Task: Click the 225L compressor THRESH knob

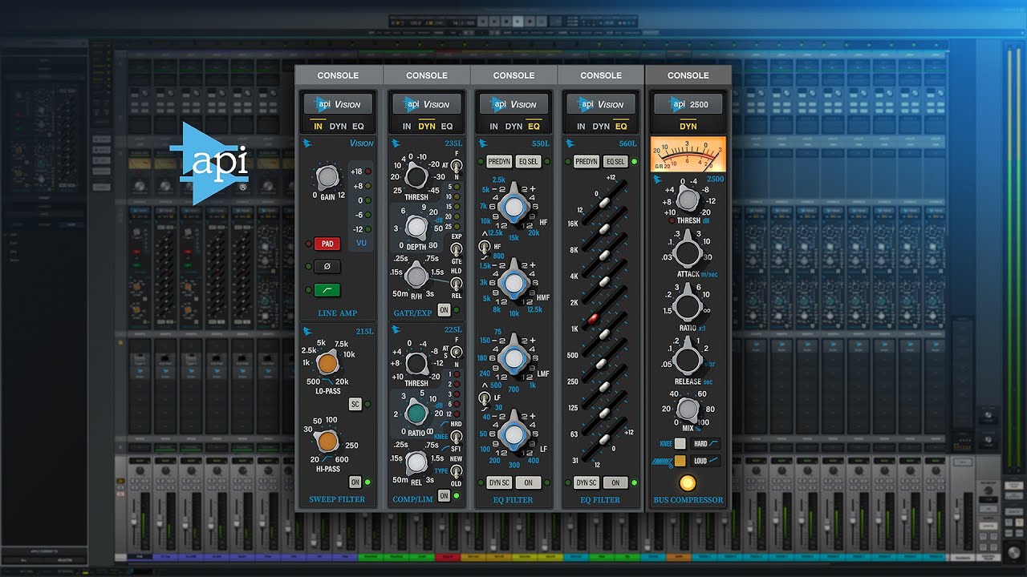Action: click(x=416, y=364)
